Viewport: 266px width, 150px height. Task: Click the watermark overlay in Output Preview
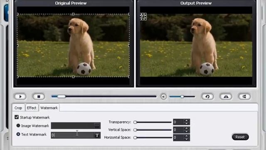[x=143, y=17]
